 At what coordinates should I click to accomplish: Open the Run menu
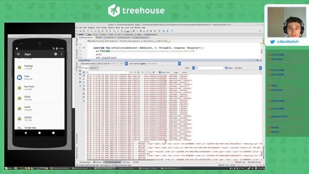(122, 28)
